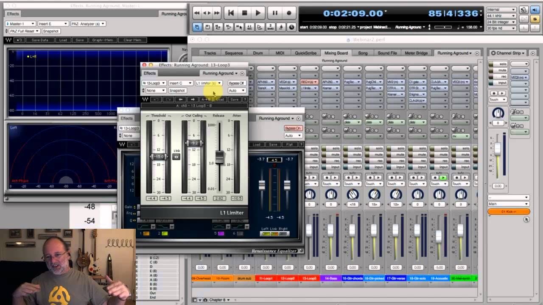Click the clock icon in transport options
This screenshot has height=305, width=543.
pos(291,27)
